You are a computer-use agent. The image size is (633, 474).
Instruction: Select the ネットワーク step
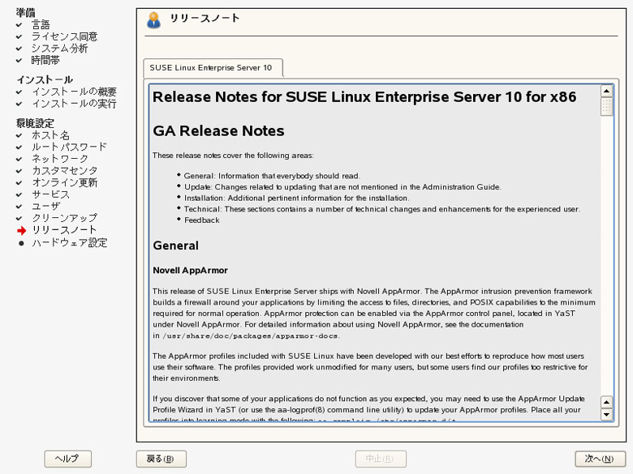coord(60,159)
